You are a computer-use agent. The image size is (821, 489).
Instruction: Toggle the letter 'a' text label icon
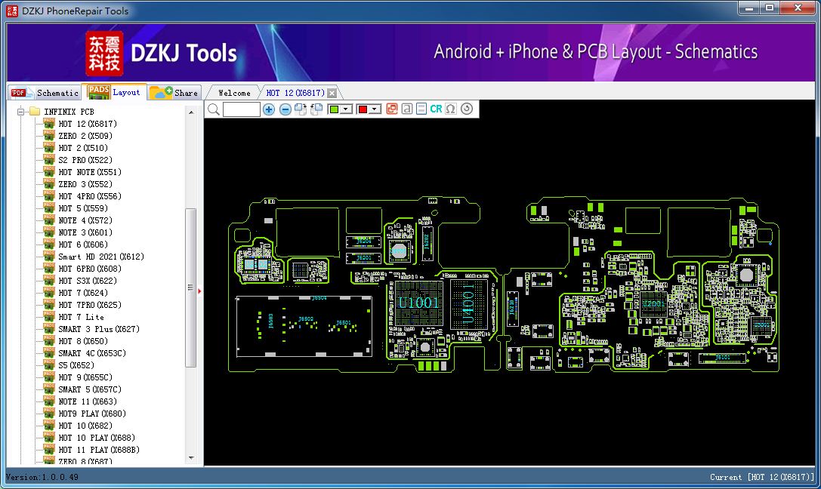pos(407,109)
